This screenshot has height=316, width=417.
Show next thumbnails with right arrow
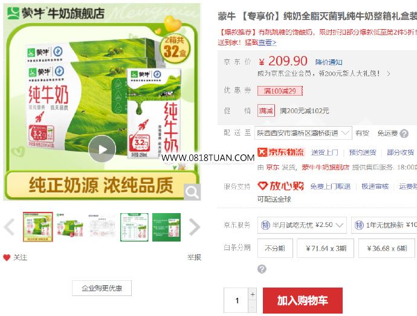pos(195,227)
